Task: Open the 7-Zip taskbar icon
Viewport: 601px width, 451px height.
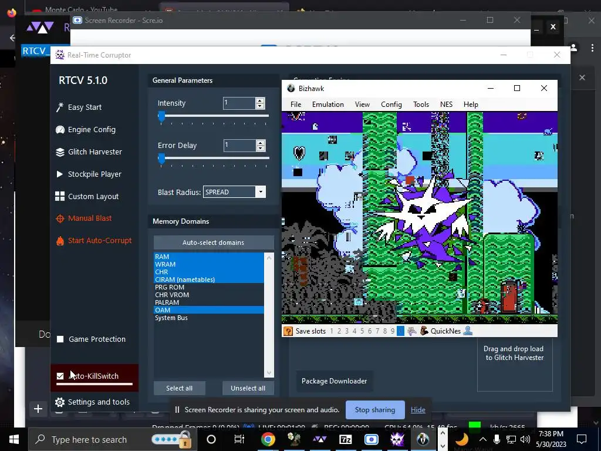Action: [345, 439]
